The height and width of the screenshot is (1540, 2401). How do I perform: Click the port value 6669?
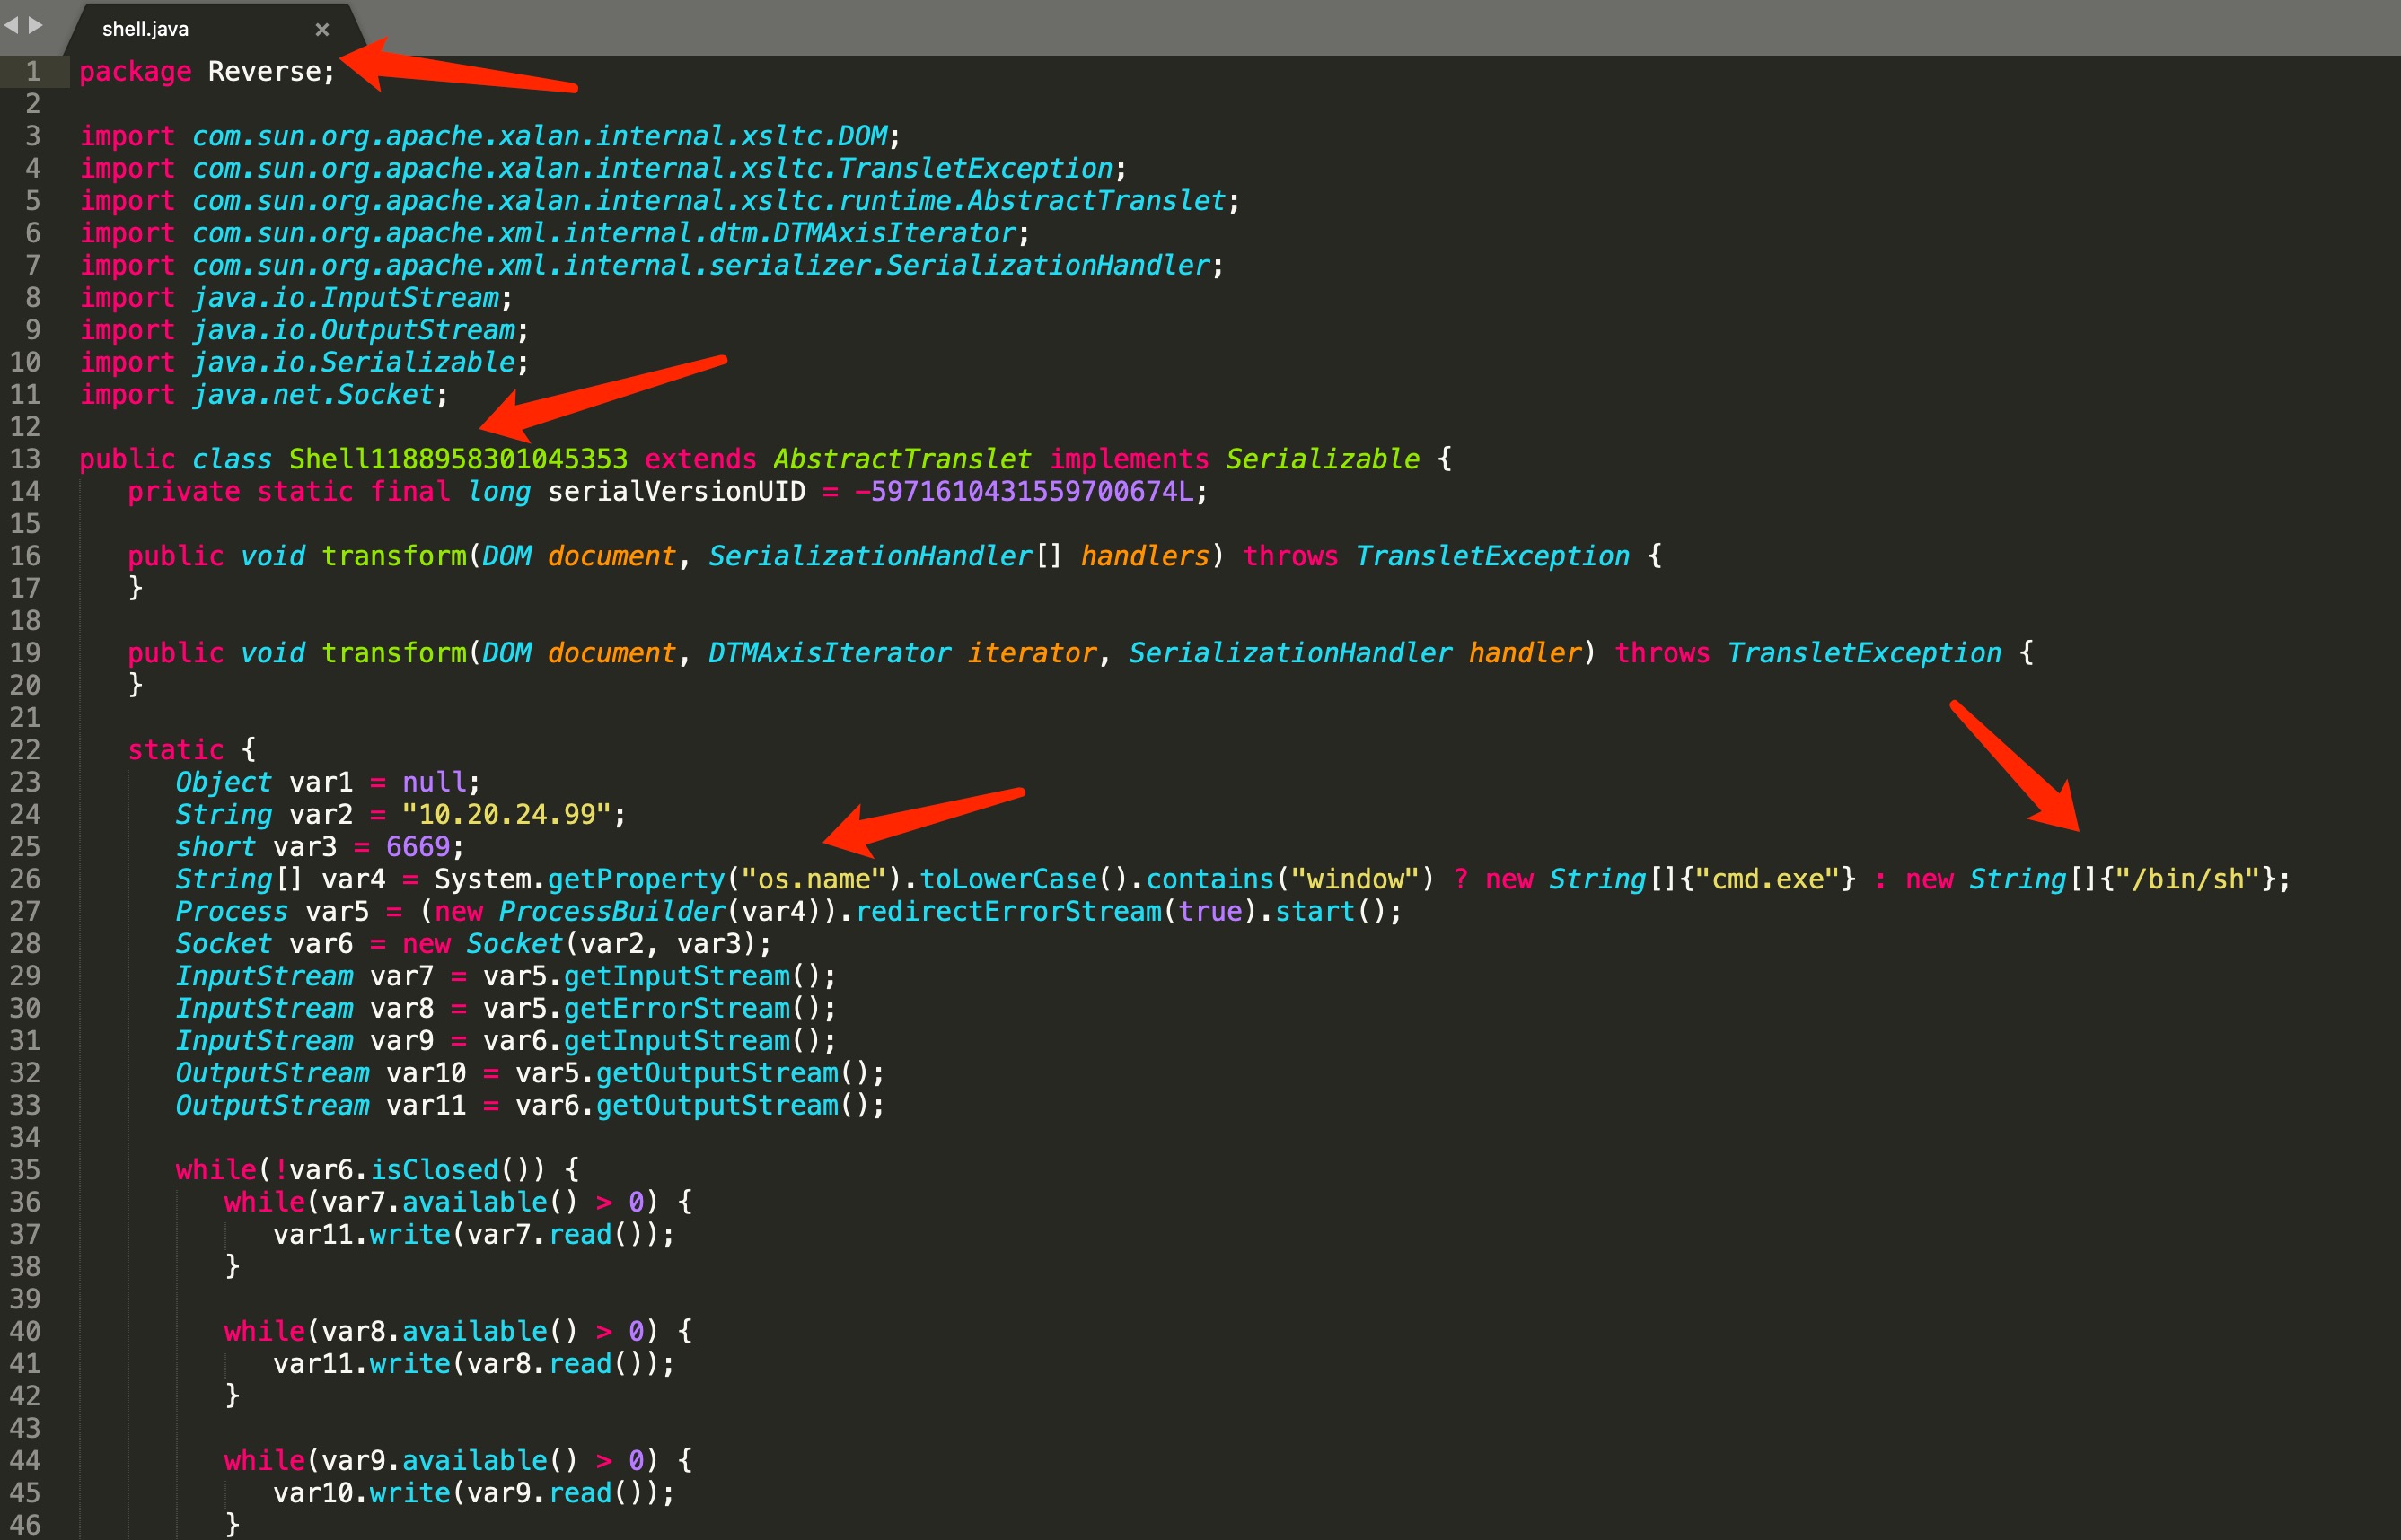point(418,847)
